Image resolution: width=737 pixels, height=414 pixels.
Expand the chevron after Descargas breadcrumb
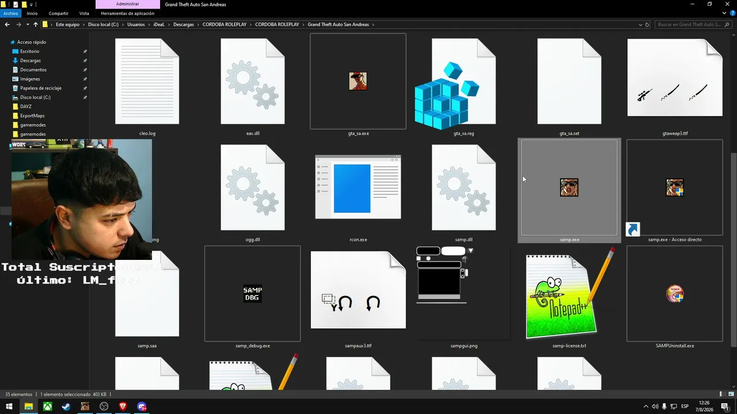[x=199, y=25]
